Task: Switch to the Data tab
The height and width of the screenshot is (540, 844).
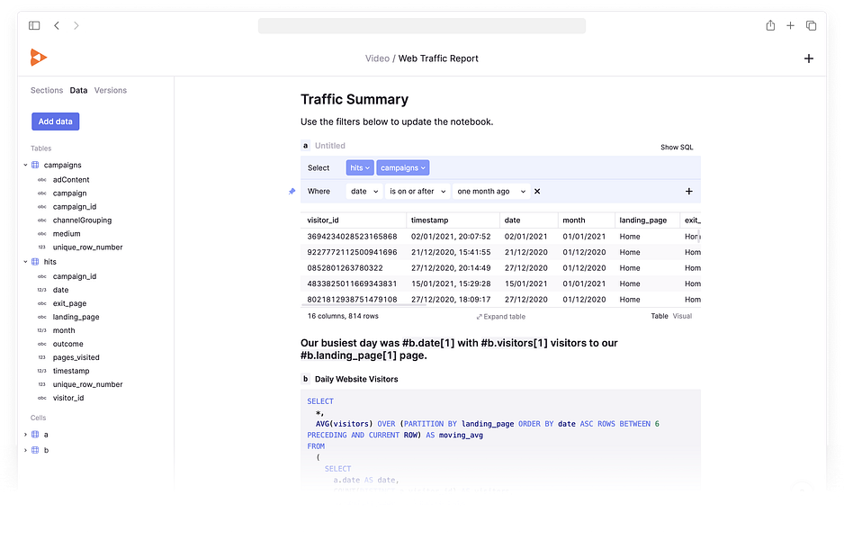Action: click(x=78, y=90)
